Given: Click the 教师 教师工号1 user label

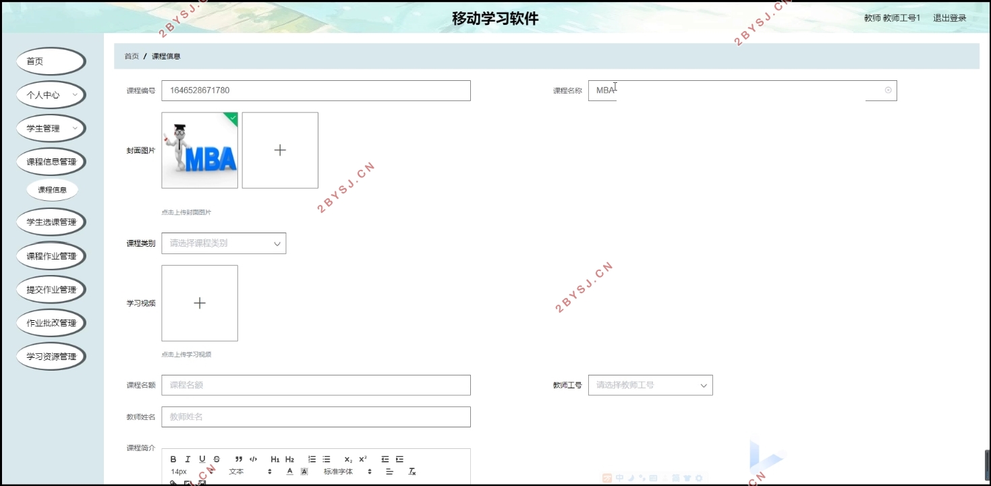Looking at the screenshot, I should (892, 18).
